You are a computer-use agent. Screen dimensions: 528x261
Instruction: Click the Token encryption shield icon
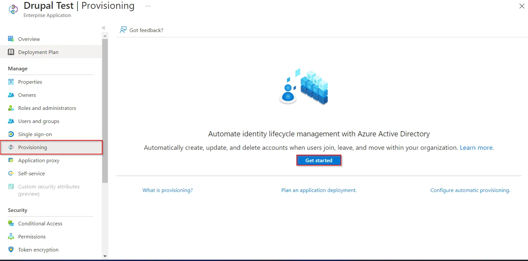(x=11, y=250)
